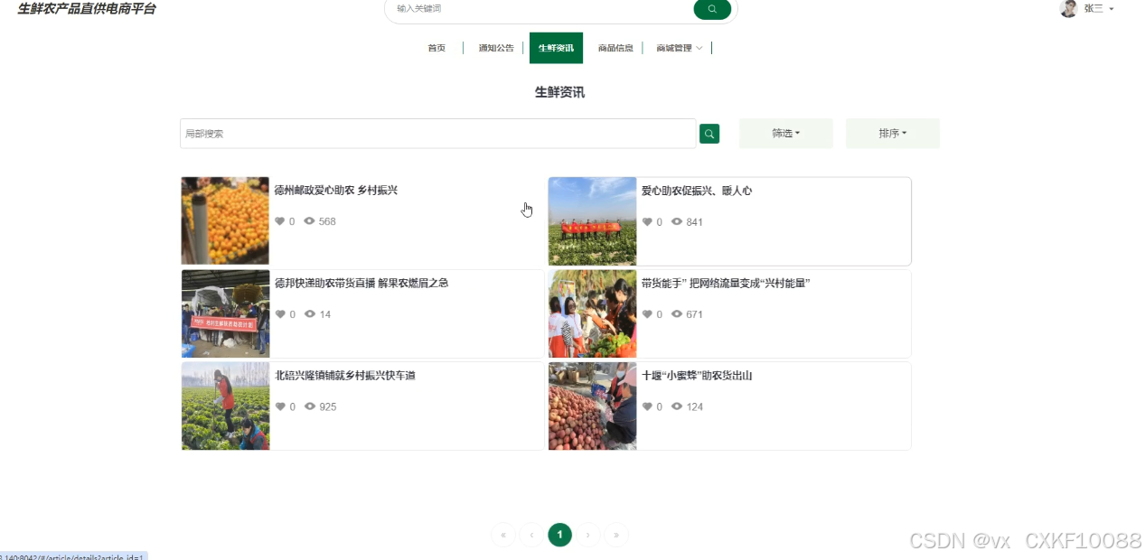
Task: Click banner photo thumbnail of 德邦快递 article
Action: [x=225, y=314]
